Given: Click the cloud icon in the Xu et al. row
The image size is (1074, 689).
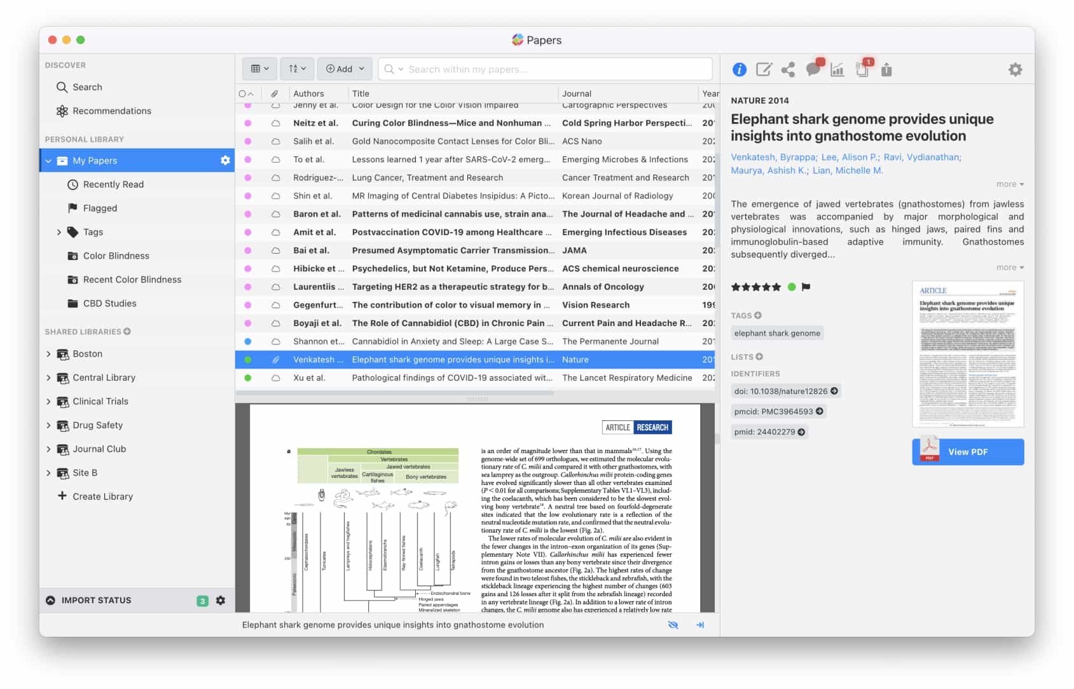Looking at the screenshot, I should pyautogui.click(x=275, y=378).
